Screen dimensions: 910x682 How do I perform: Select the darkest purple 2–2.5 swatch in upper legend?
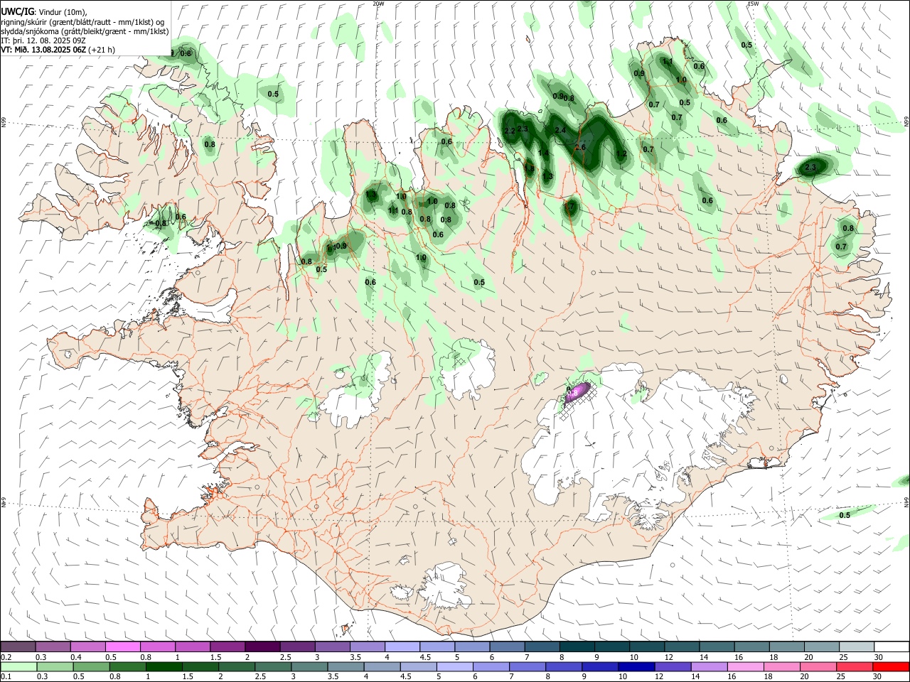262,647
